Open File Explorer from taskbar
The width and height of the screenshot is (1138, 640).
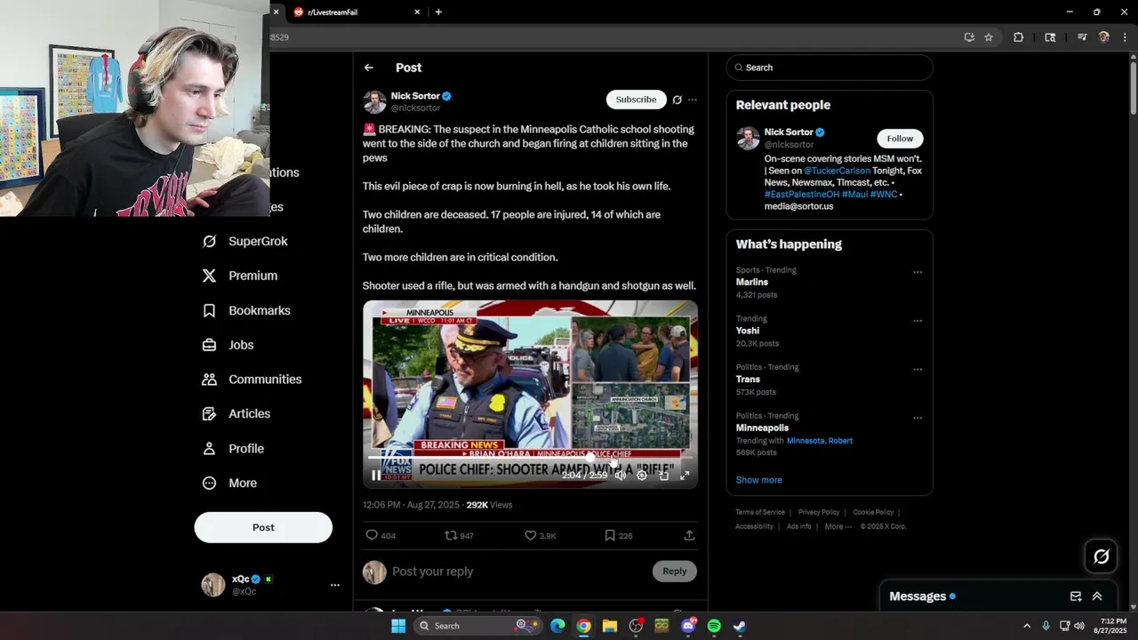pyautogui.click(x=610, y=626)
